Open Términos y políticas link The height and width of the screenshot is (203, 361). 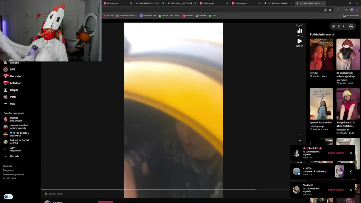coord(14,175)
